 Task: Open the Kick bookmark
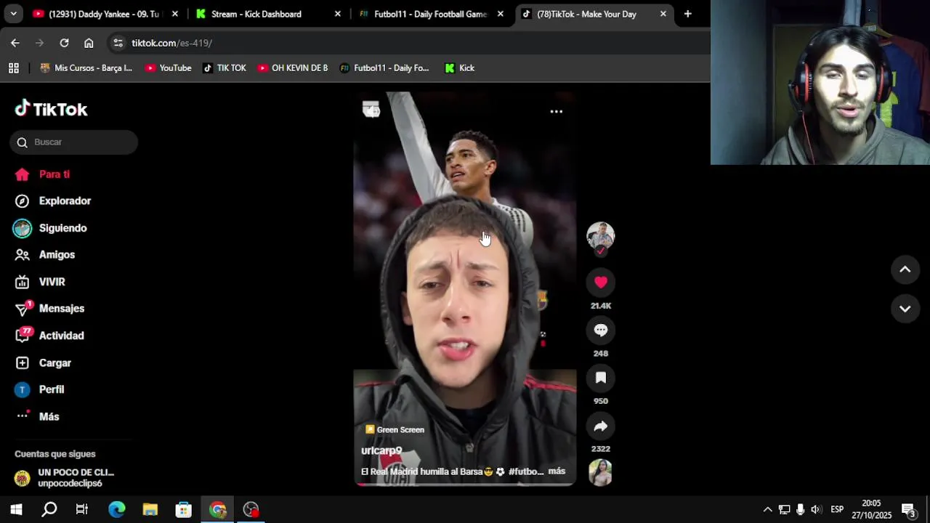point(459,68)
